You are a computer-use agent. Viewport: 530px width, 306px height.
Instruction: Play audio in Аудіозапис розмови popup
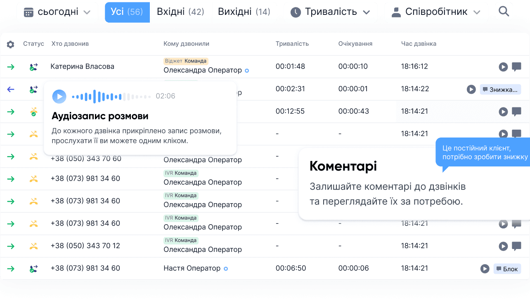[x=59, y=97]
